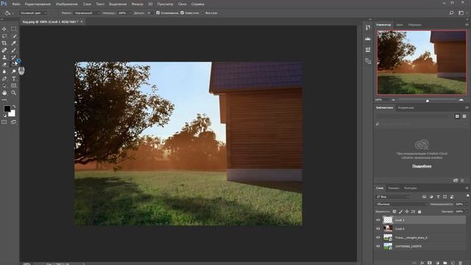This screenshot has height=265, width=471.
Task: Zoom in using Navigator large mountains icon
Action: 461,100
